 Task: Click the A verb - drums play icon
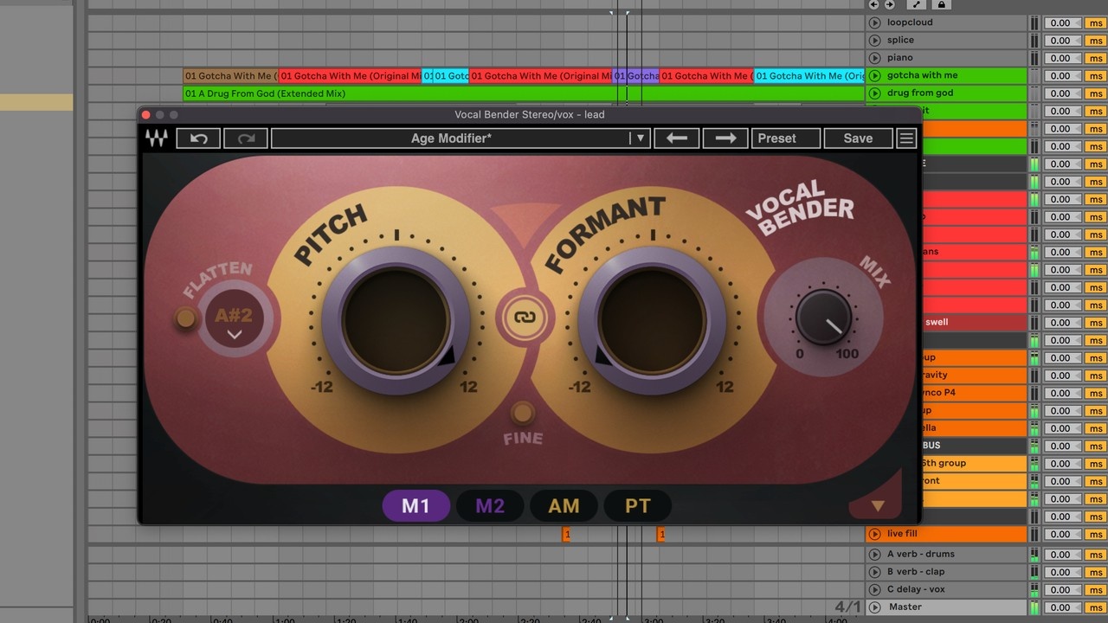pos(874,554)
